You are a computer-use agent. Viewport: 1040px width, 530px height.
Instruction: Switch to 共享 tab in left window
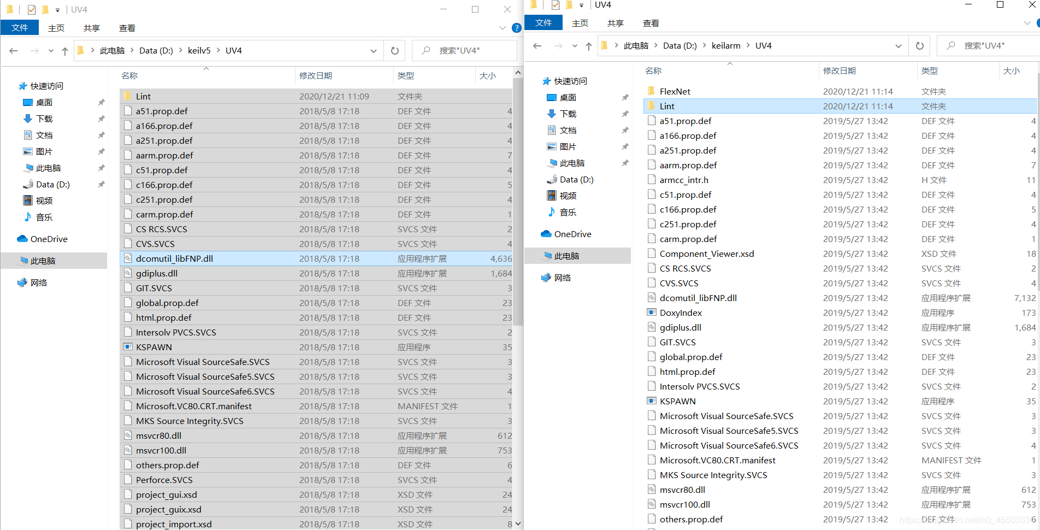pos(91,28)
